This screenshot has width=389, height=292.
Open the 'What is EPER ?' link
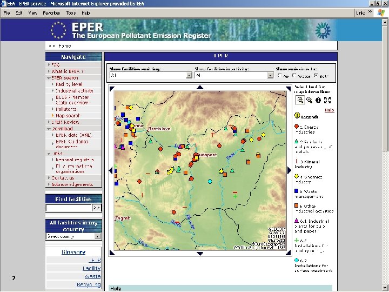tap(67, 71)
